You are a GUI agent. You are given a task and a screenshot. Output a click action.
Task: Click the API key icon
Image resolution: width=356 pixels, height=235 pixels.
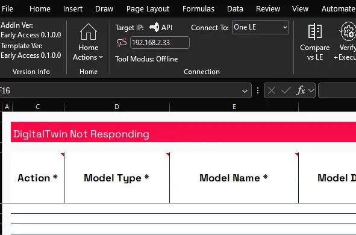[x=154, y=27]
